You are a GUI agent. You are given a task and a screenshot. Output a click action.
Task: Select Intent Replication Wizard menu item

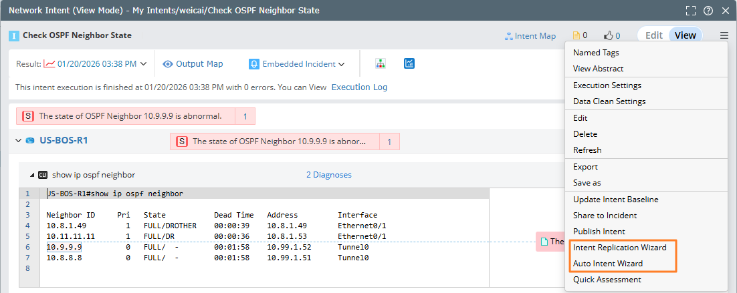click(x=619, y=248)
